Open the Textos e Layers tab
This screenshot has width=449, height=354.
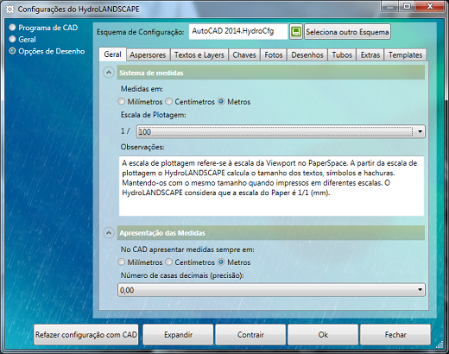(199, 55)
